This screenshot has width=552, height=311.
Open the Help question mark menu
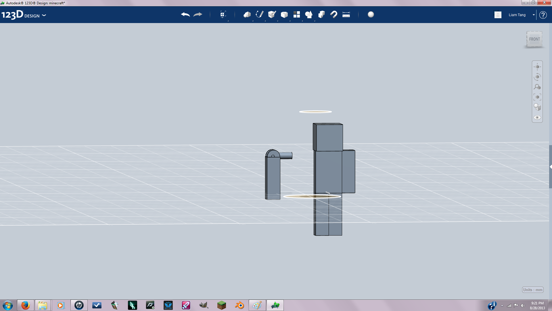point(543,15)
